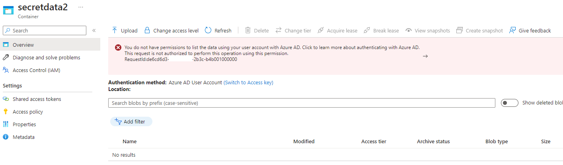Image resolution: width=563 pixels, height=165 pixels.
Task: Click the Metadata info icon
Action: pos(6,137)
